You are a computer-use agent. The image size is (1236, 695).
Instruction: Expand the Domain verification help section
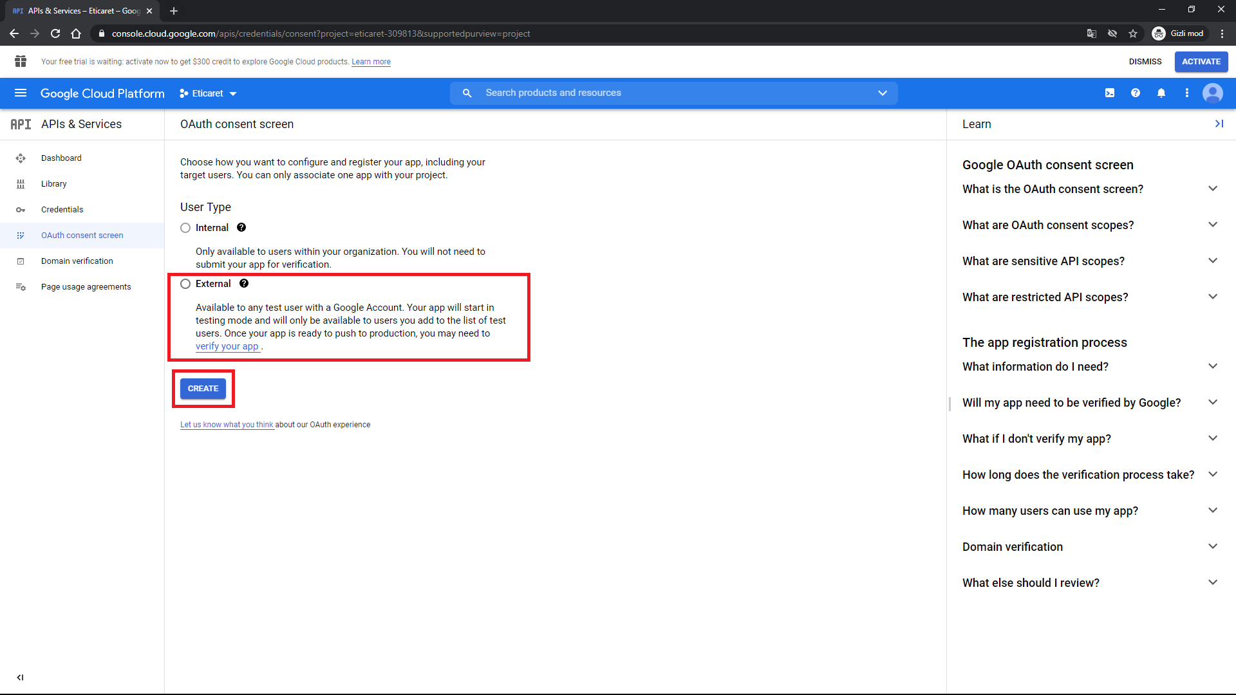tap(1213, 546)
